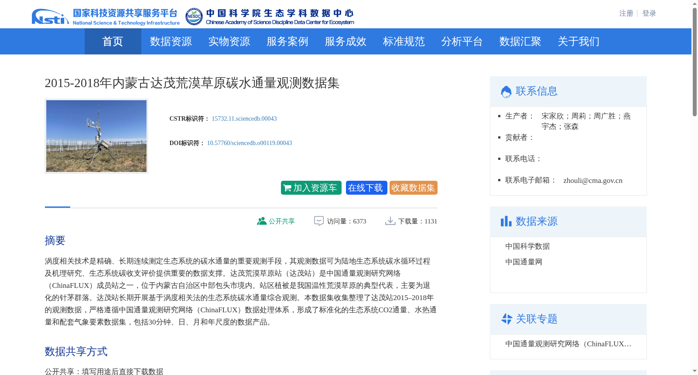Add dataset to resource cart 加入资源车
698x375 pixels.
(311, 188)
